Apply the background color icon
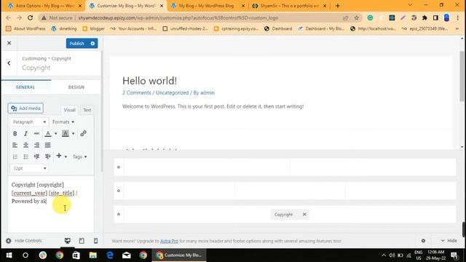The image size is (466, 262). pyautogui.click(x=66, y=134)
